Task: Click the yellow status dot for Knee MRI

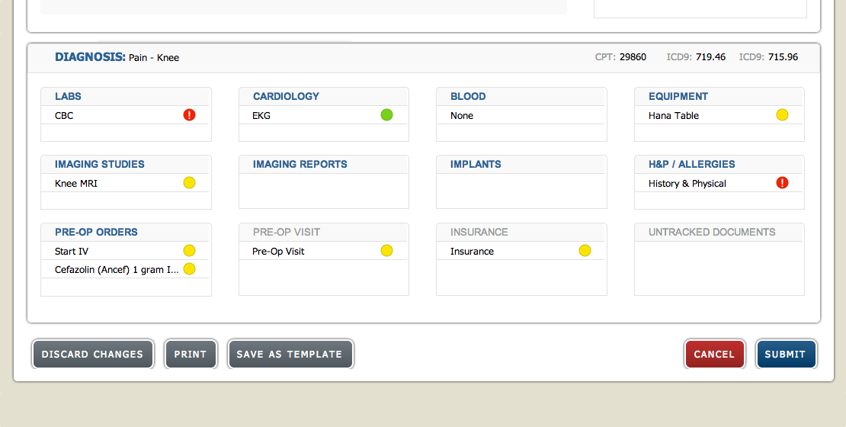Action: [x=189, y=183]
